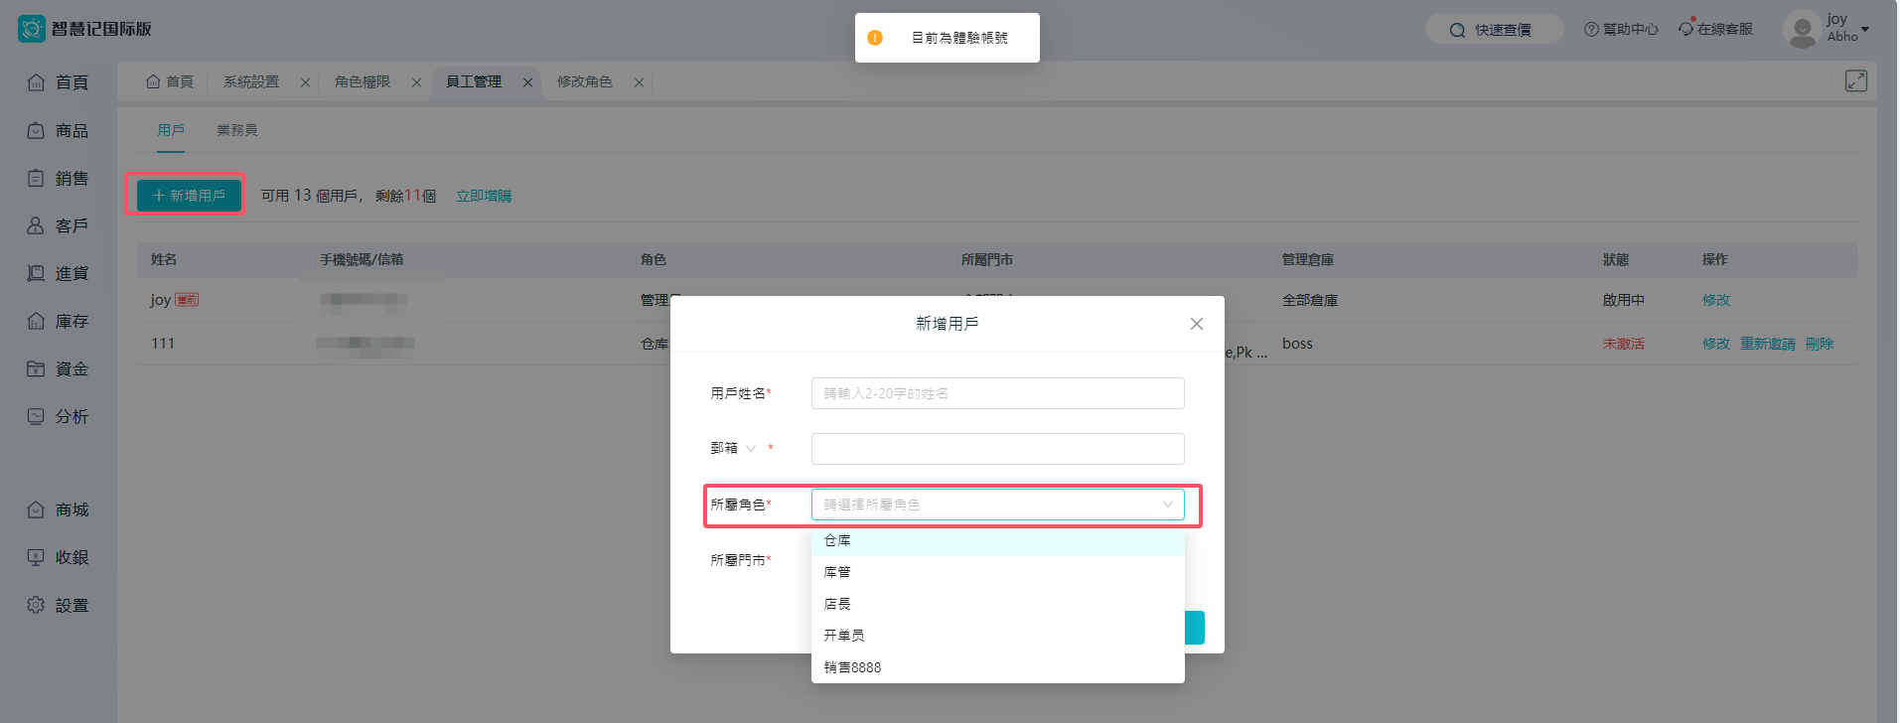Close the 新增用戶 dialog
Image resolution: width=1900 pixels, height=723 pixels.
coord(1196,324)
